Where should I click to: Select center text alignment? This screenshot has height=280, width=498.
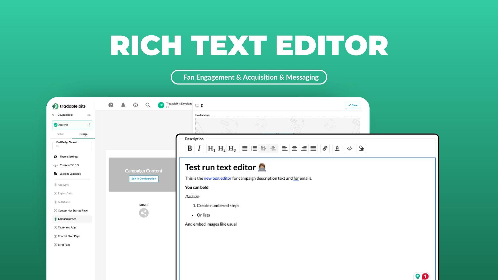(x=294, y=148)
